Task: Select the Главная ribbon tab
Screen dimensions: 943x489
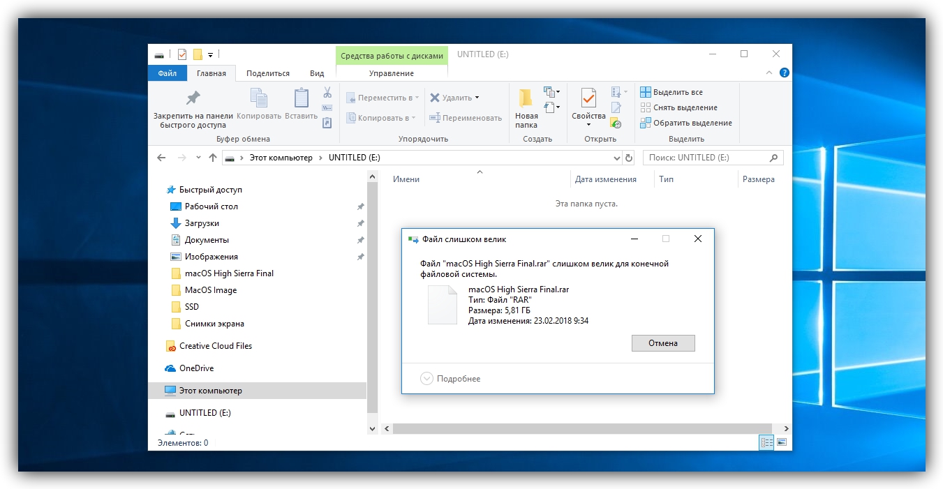Action: click(211, 73)
